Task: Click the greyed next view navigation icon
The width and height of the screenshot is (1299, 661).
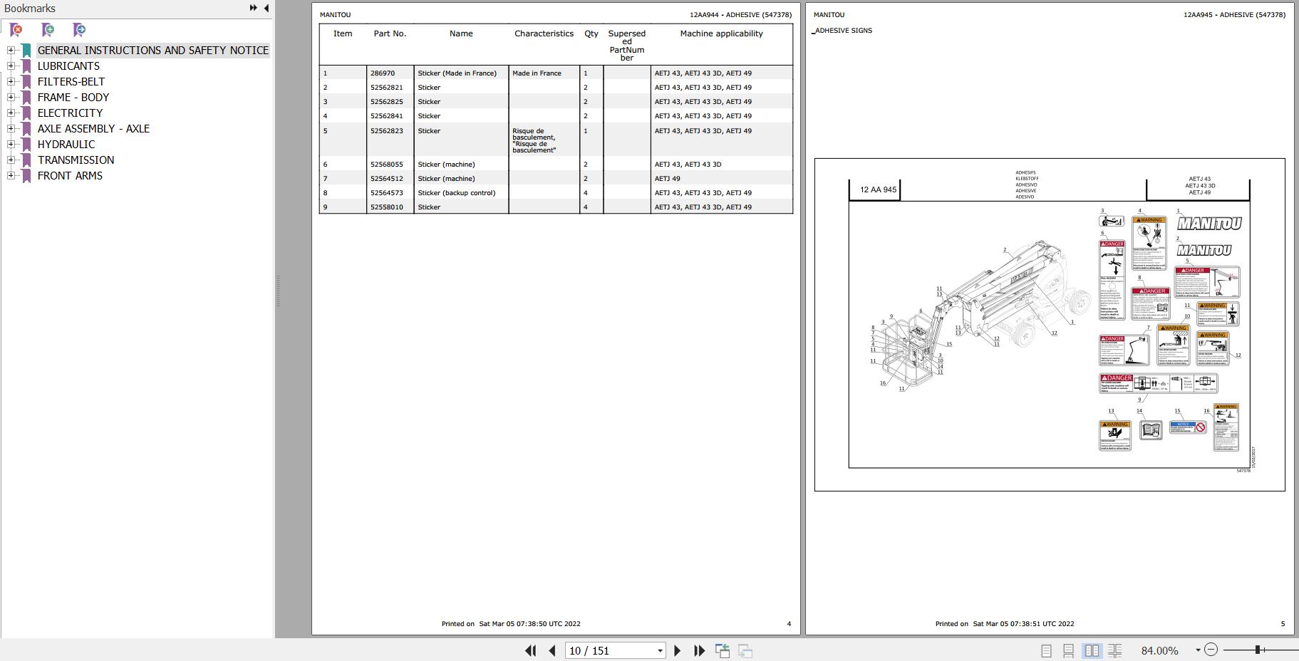Action: point(745,650)
